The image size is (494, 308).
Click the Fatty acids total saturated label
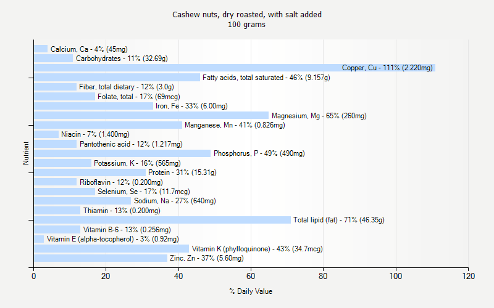tap(266, 78)
